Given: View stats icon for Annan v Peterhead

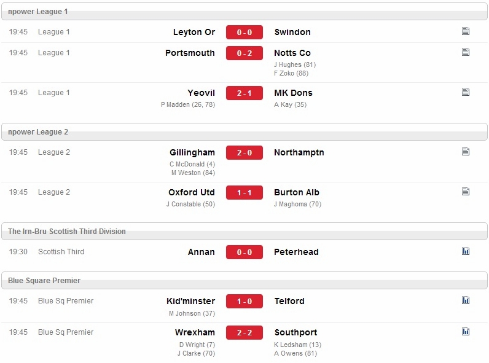Looking at the screenshot, I should point(465,251).
